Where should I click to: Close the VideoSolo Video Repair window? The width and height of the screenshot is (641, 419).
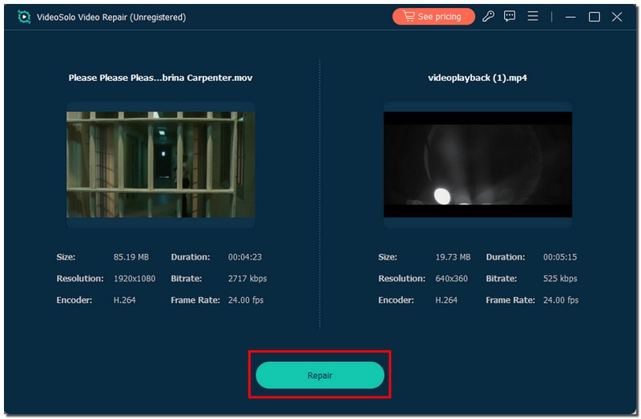tap(617, 17)
